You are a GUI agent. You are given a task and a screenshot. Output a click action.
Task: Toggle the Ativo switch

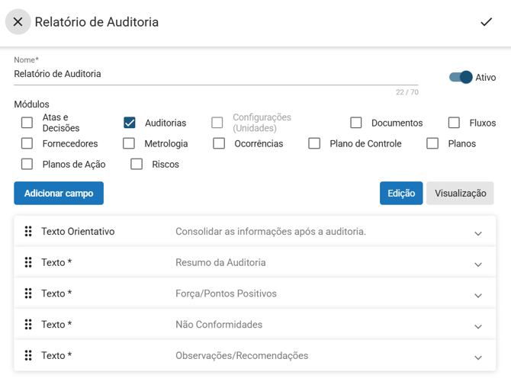461,78
